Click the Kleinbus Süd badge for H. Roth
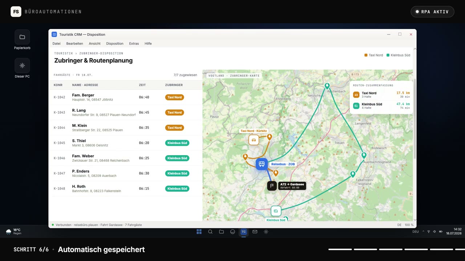The height and width of the screenshot is (261, 465). tap(177, 188)
